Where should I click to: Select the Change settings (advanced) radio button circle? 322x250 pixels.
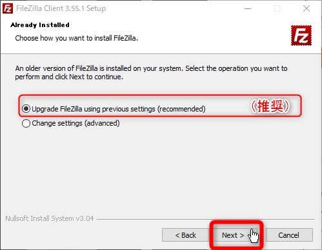coord(26,123)
